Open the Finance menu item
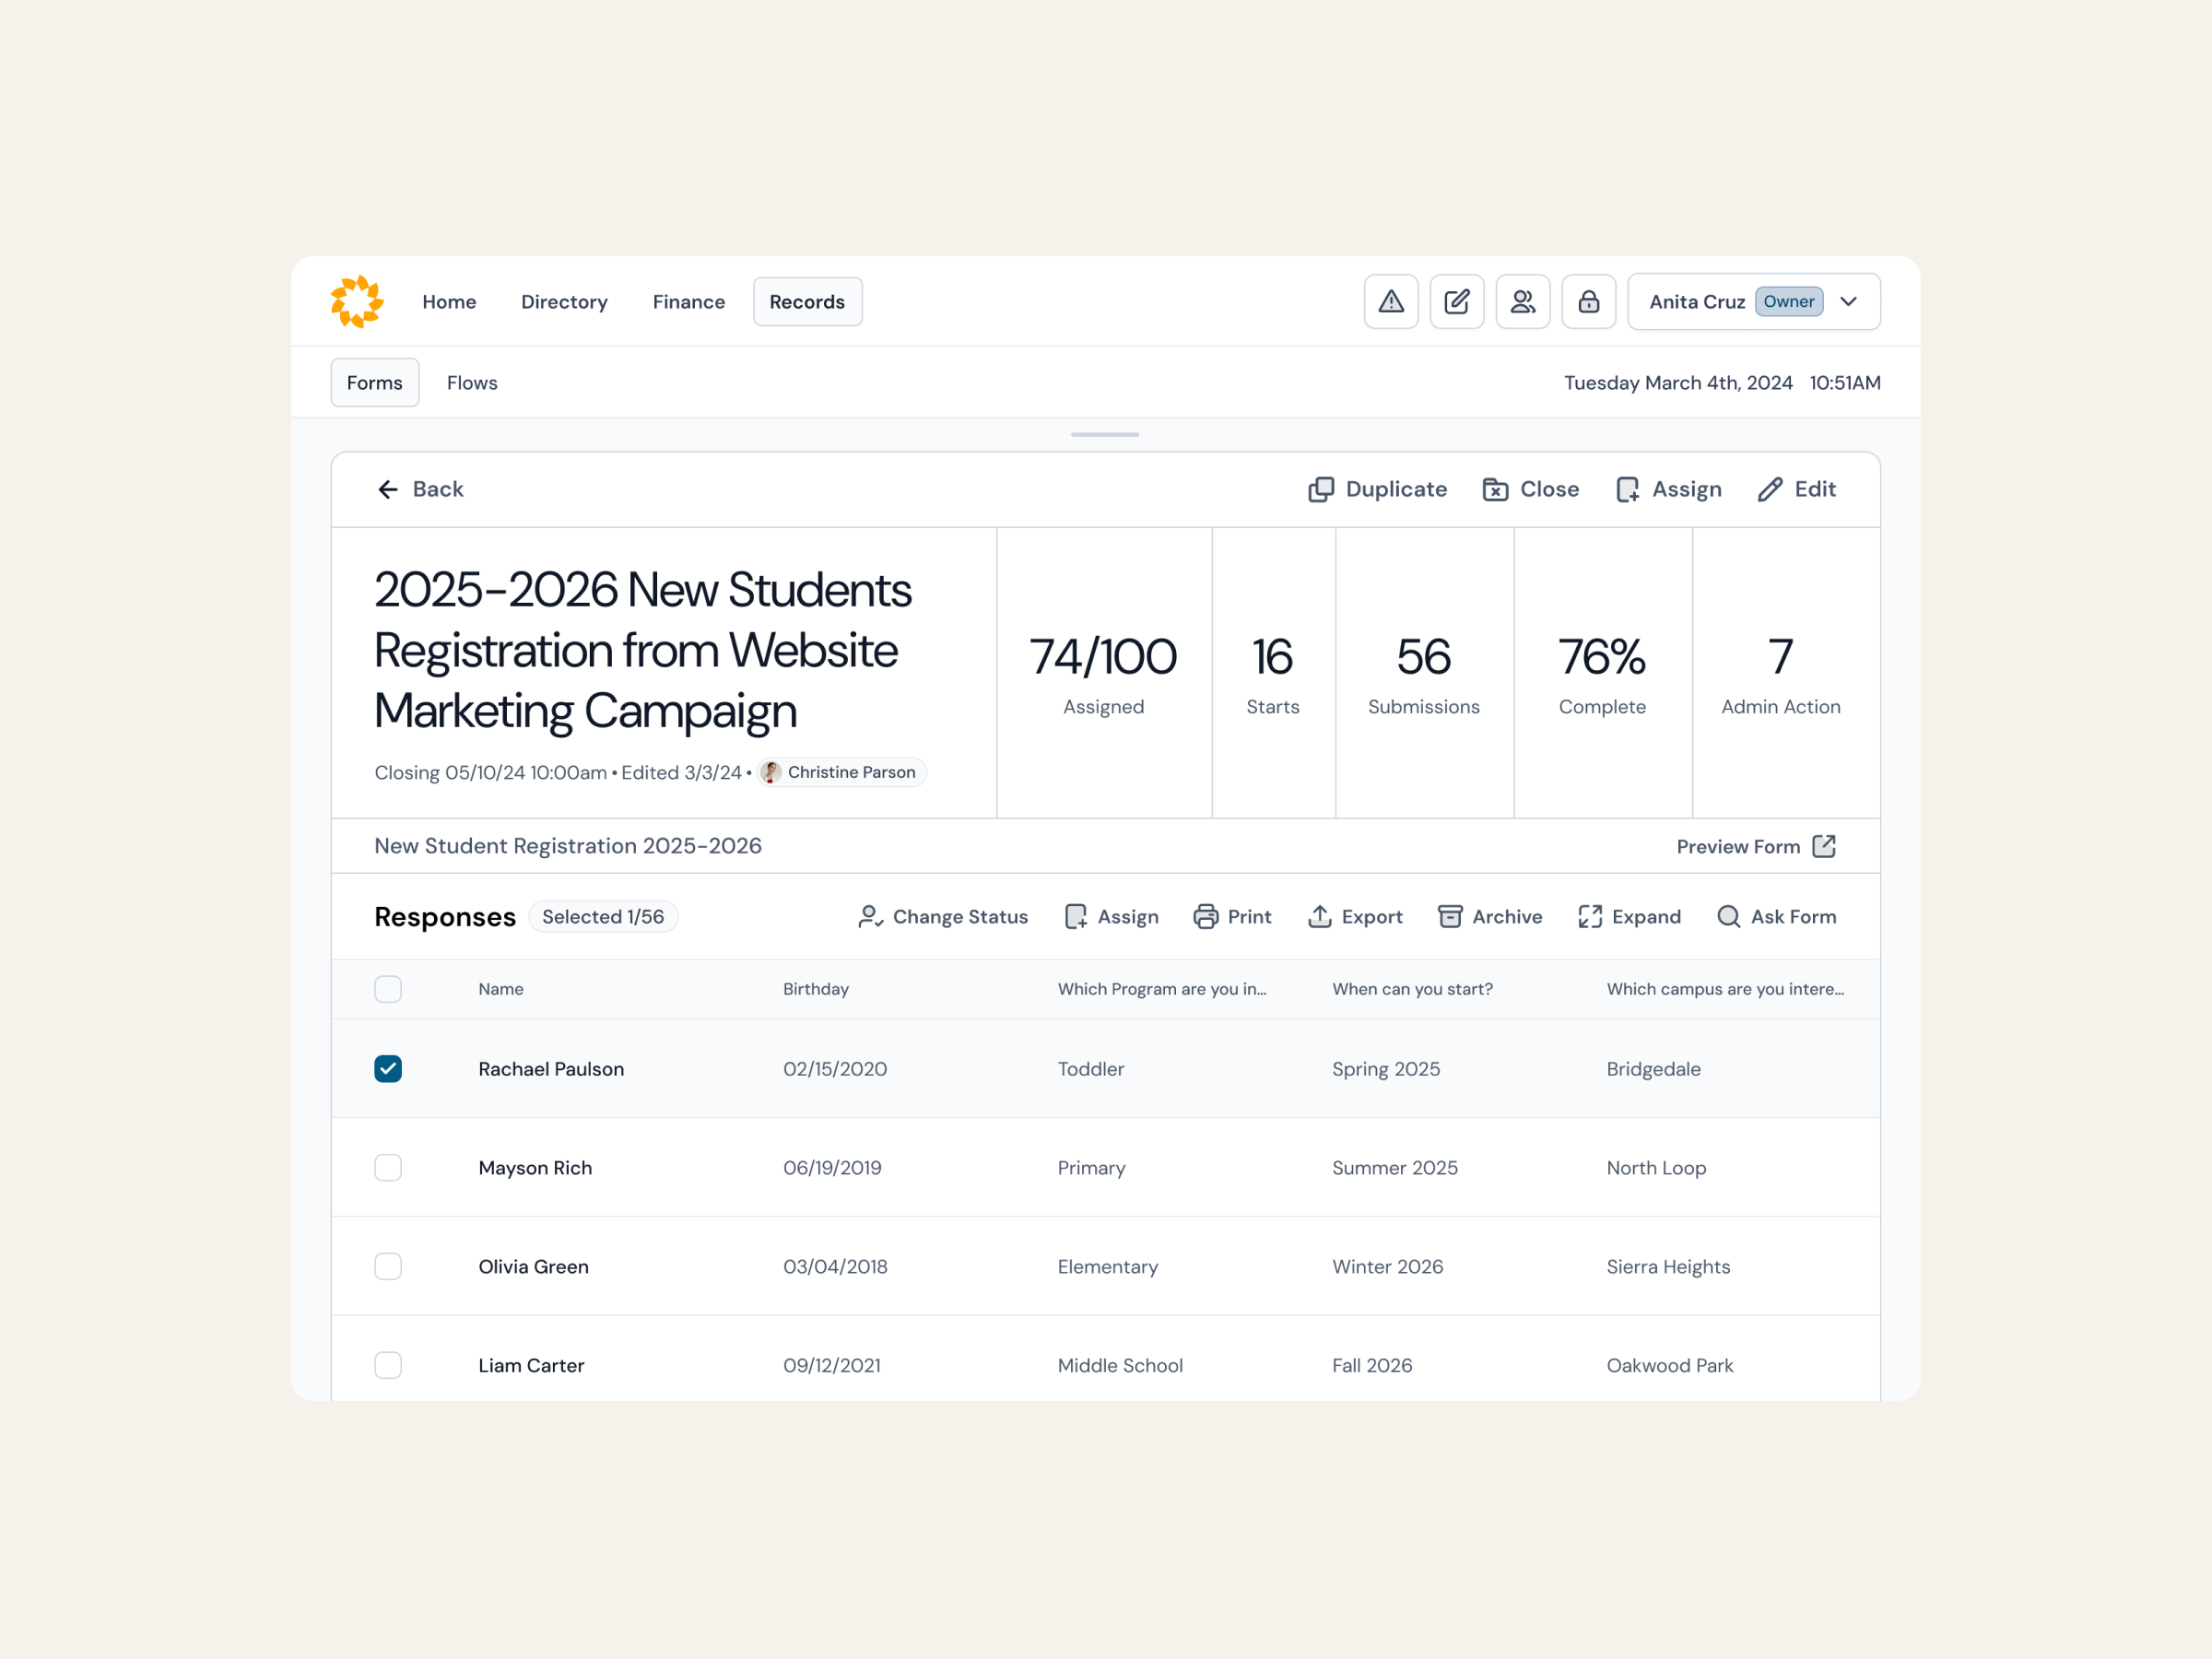The width and height of the screenshot is (2212, 1659). pyautogui.click(x=688, y=301)
